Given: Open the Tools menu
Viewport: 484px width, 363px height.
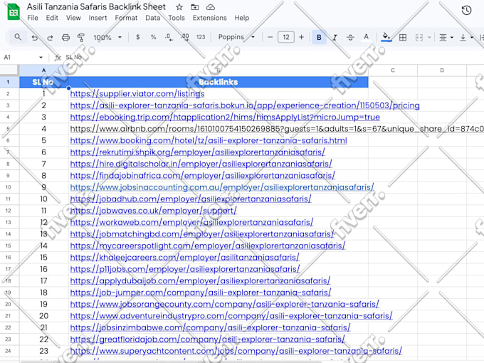Looking at the screenshot, I should [177, 18].
